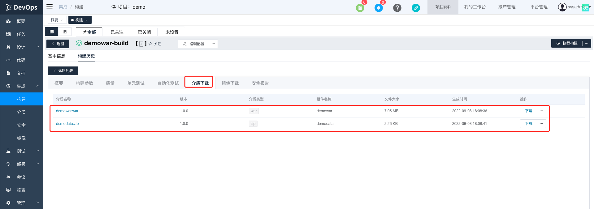Screen dimensions: 594x209
Task: Open 投产管理 in top navigation
Action: (507, 7)
